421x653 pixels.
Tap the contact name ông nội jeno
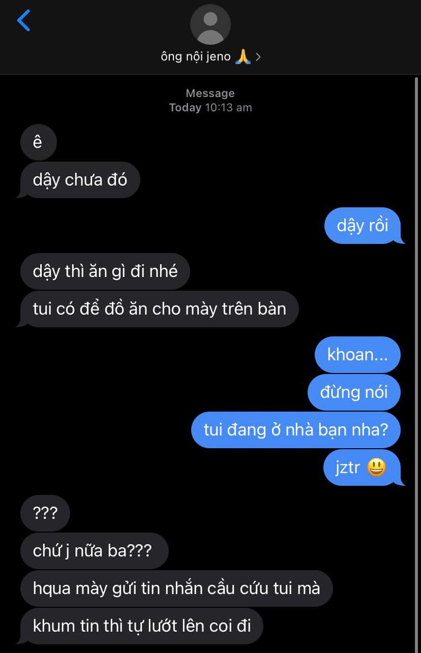click(x=196, y=57)
